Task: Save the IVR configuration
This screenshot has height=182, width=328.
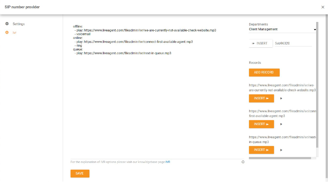Action: [x=80, y=173]
